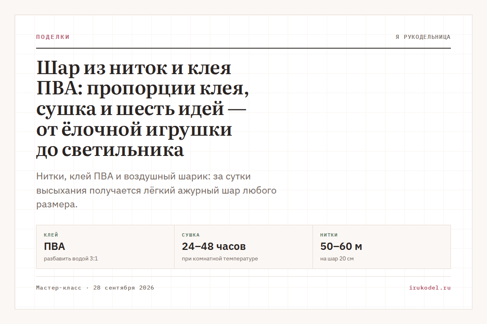Click the headline "Шар из ниток и клея ПВА"
Viewport: 487px width, 324px height.
(x=143, y=109)
